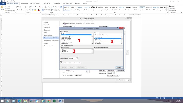
Task: Open Zaznacz (Select) dropdown in Edytowanie
Action: click(172, 11)
